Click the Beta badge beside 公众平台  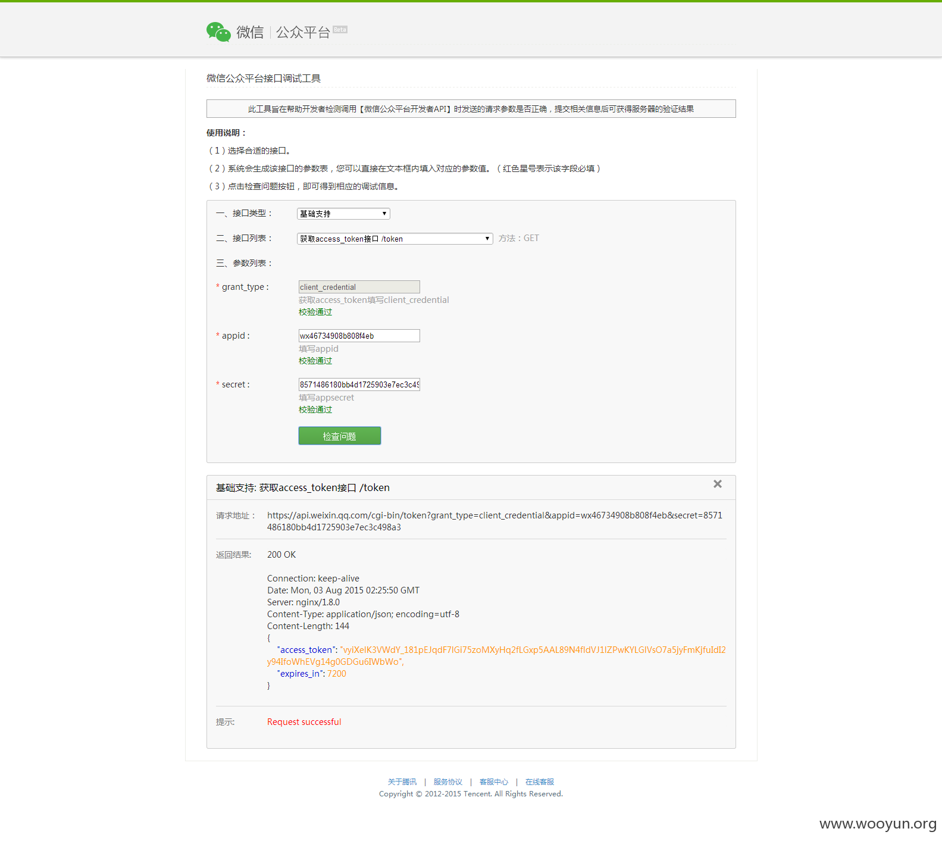[340, 30]
